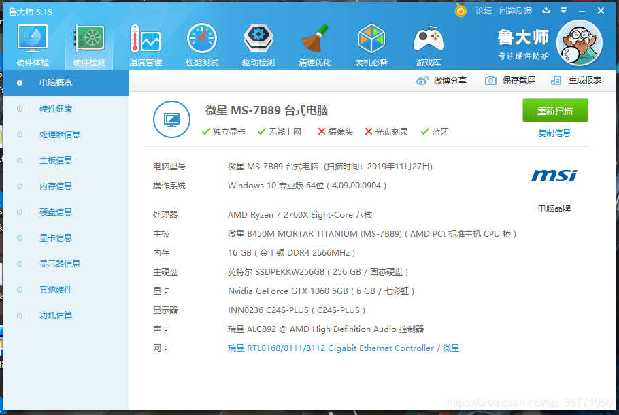Screen dimensions: 619x415
Task: Click the 瑞昱 ALC892 sound card text
Action: tap(326, 329)
